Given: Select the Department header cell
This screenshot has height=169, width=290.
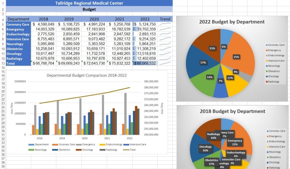Looking at the screenshot, I should pos(18,19).
